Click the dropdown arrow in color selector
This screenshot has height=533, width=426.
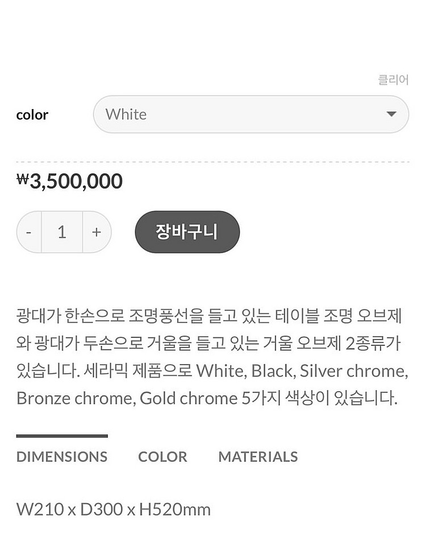pos(391,114)
